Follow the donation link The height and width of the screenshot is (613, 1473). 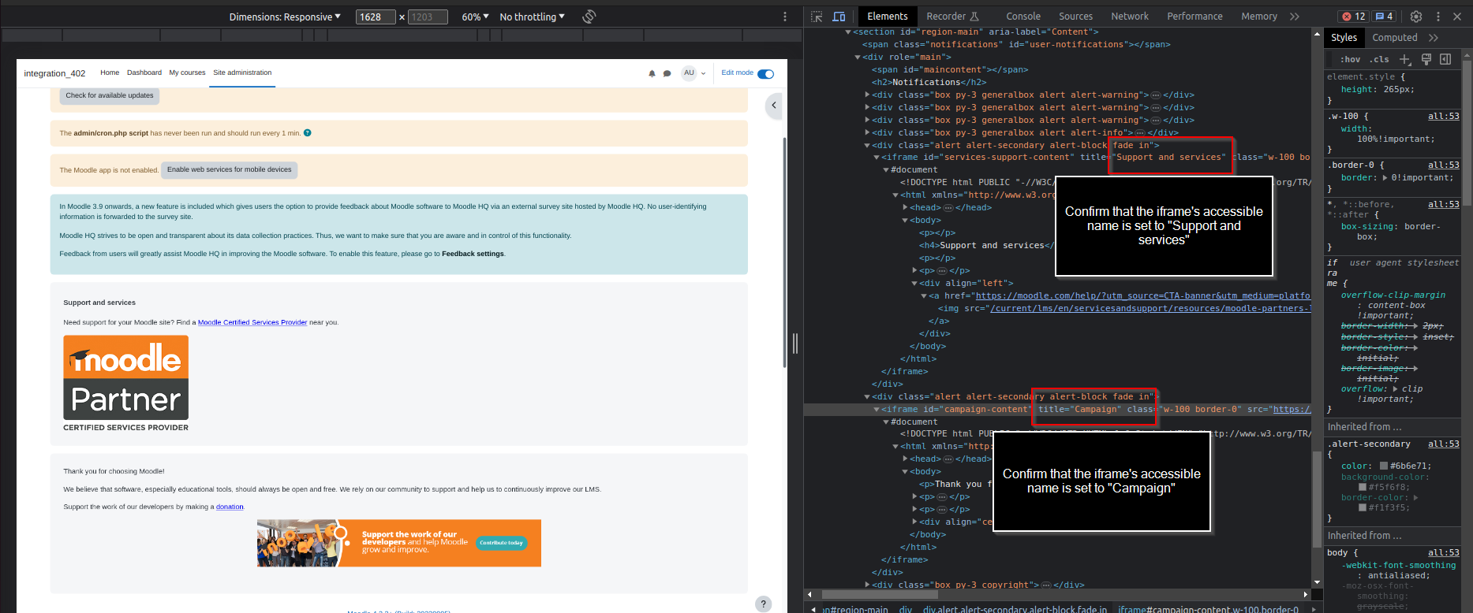(x=230, y=507)
